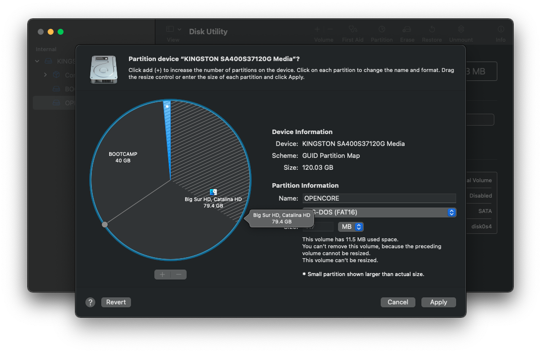
Task: Open the MB size unit dropdown
Action: [x=351, y=227]
